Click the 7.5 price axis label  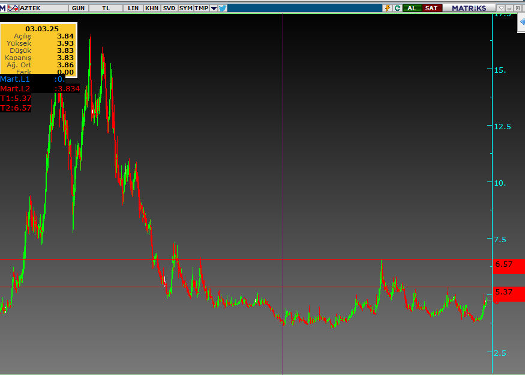500,240
